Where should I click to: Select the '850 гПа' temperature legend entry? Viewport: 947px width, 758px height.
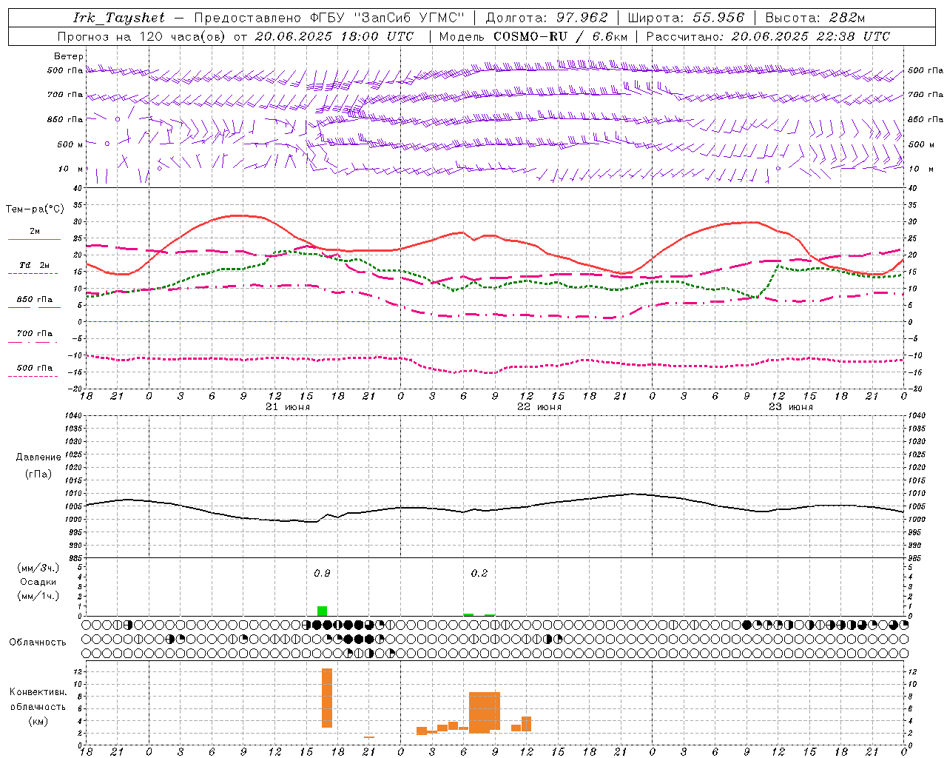(x=35, y=300)
